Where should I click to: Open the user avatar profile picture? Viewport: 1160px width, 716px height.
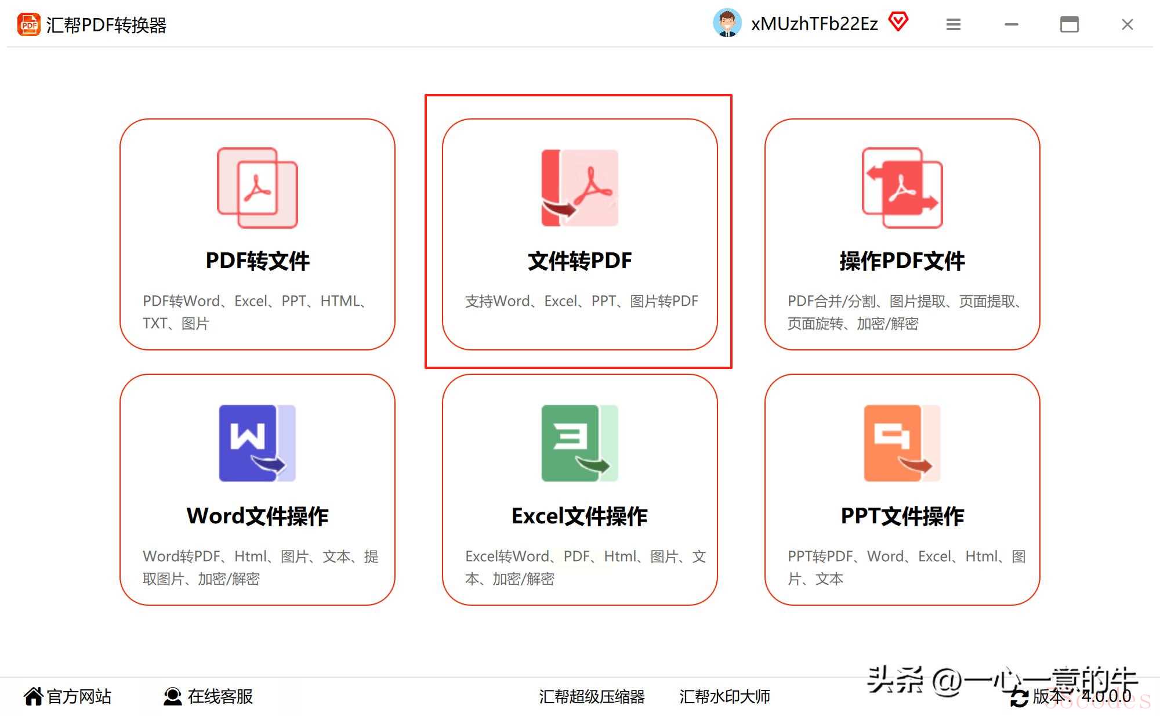click(x=727, y=23)
